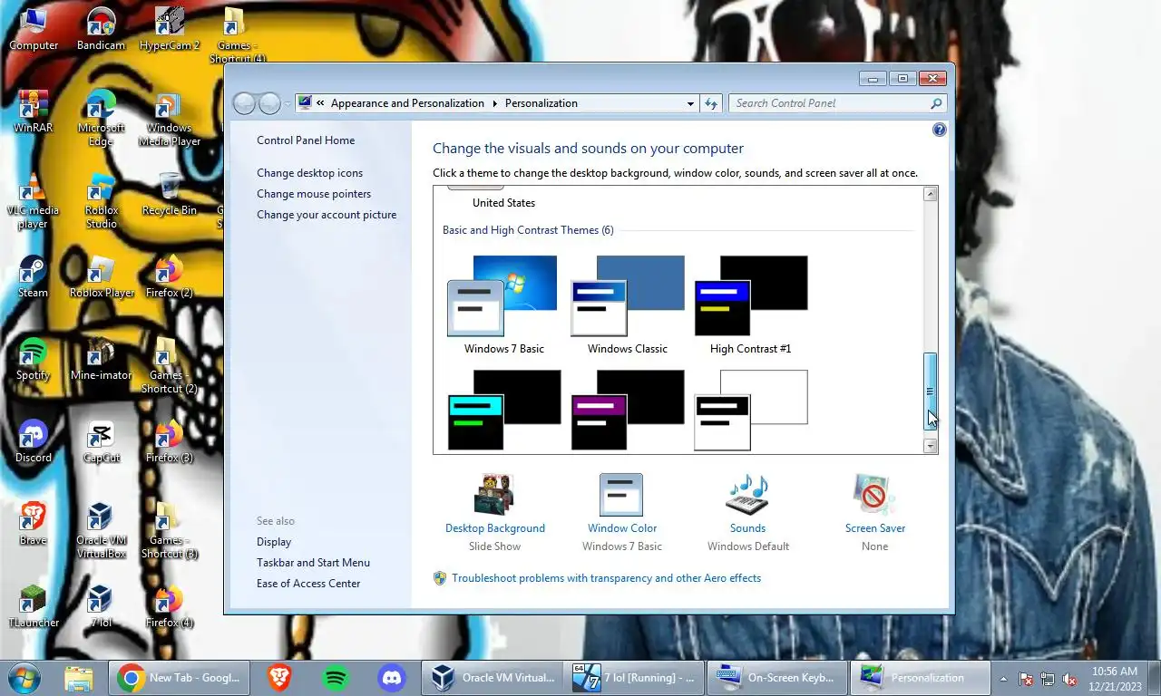Image resolution: width=1161 pixels, height=696 pixels.
Task: Open Change your account picture
Action: [x=327, y=215]
